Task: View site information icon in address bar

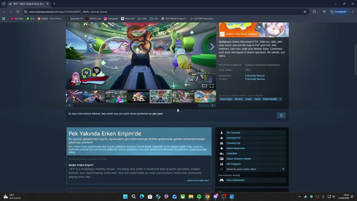Action: point(26,12)
